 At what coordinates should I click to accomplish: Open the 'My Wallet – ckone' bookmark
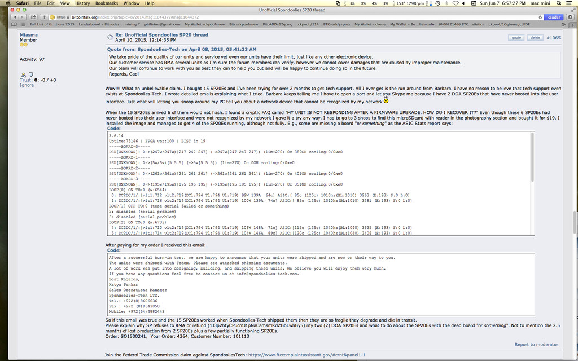click(370, 24)
